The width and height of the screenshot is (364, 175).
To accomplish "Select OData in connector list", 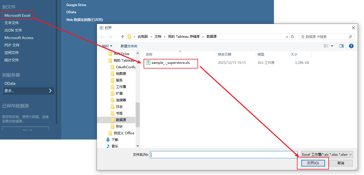I will click(x=71, y=12).
